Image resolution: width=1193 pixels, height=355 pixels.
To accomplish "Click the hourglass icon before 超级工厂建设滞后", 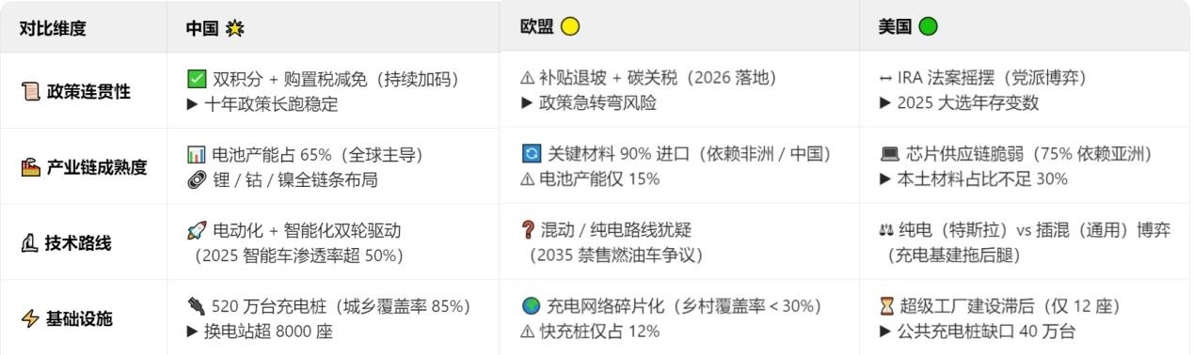I will point(887,306).
